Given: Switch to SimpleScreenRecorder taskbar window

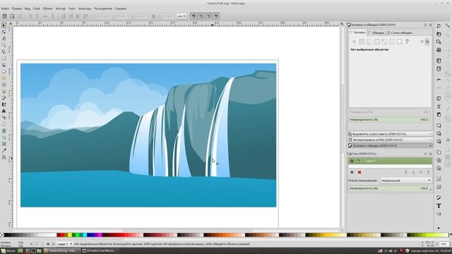Looking at the screenshot, I should click(x=100, y=251).
